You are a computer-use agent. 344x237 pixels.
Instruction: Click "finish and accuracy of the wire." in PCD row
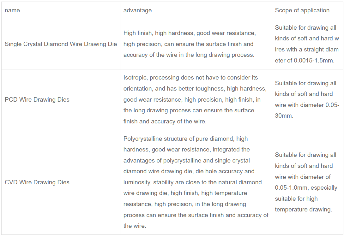tap(165, 121)
